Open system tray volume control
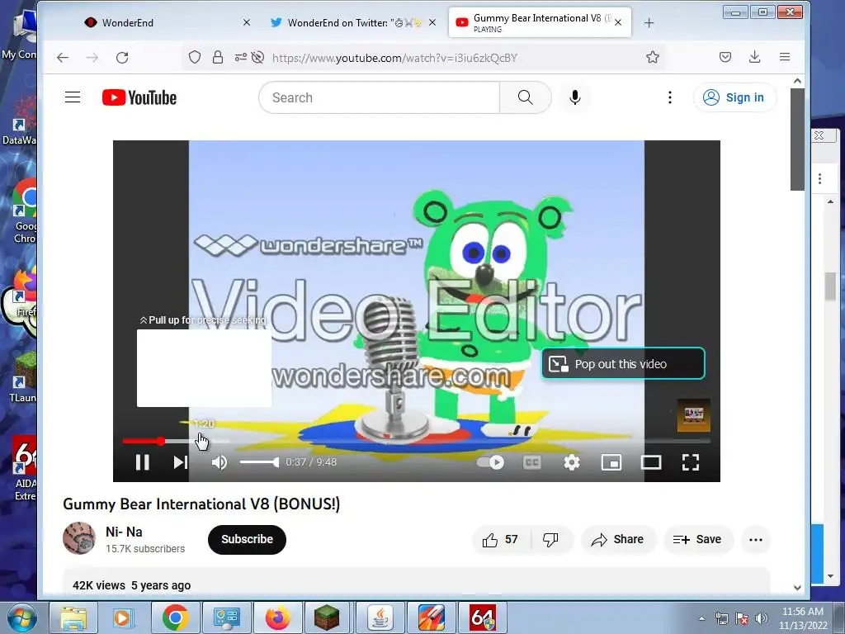 (x=762, y=618)
